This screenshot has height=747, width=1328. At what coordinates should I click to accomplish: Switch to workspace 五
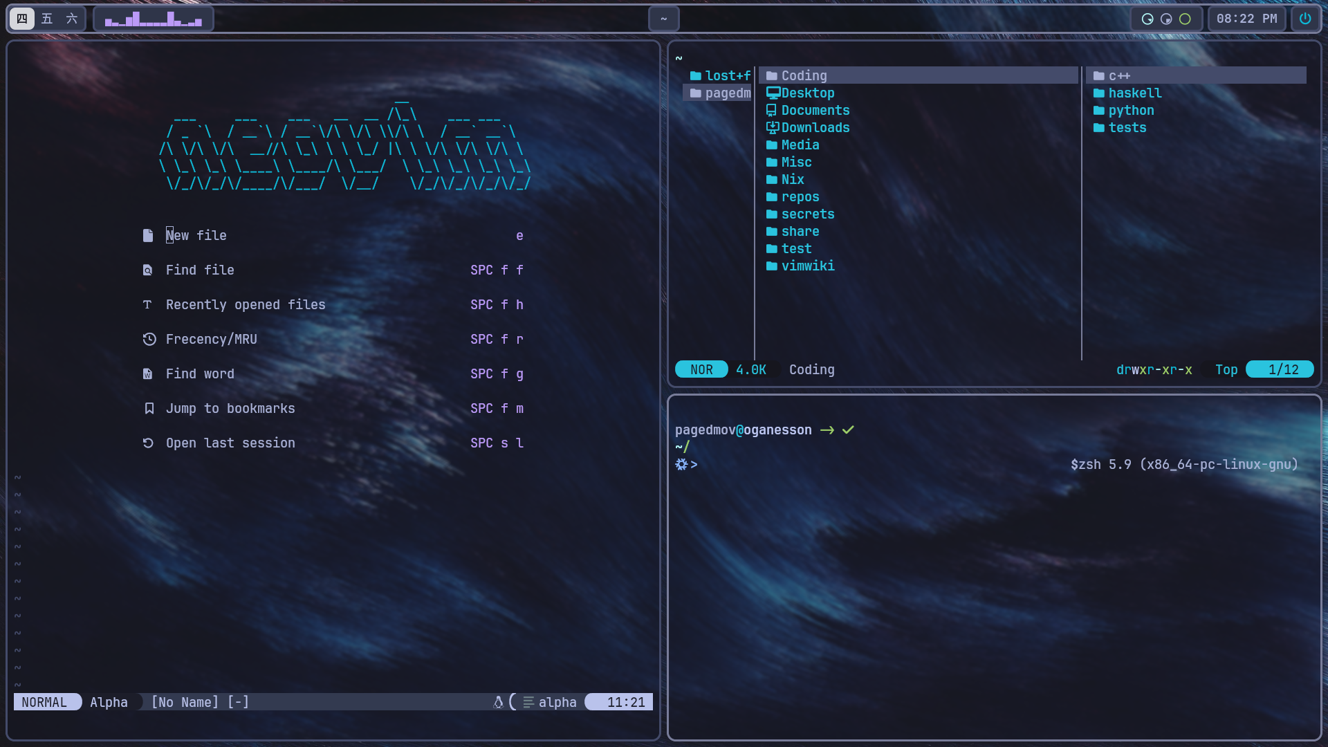click(46, 19)
